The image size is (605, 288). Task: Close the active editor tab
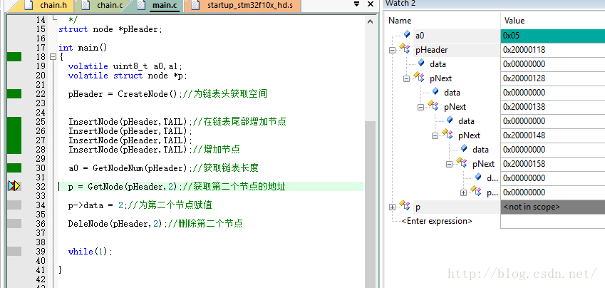371,4
